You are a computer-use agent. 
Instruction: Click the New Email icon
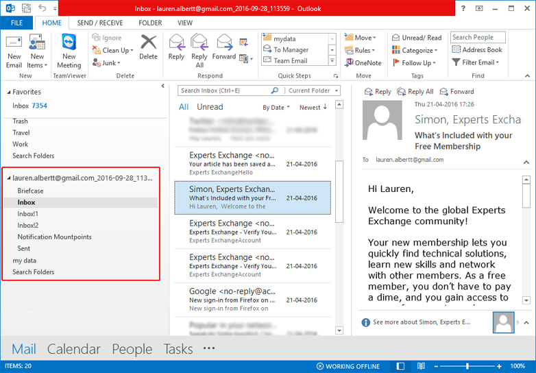[x=14, y=43]
